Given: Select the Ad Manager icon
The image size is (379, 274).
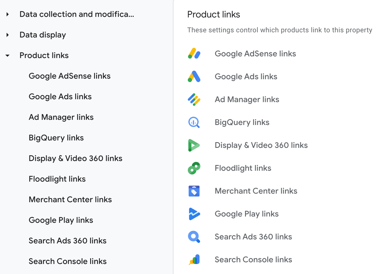Looking at the screenshot, I should point(194,99).
